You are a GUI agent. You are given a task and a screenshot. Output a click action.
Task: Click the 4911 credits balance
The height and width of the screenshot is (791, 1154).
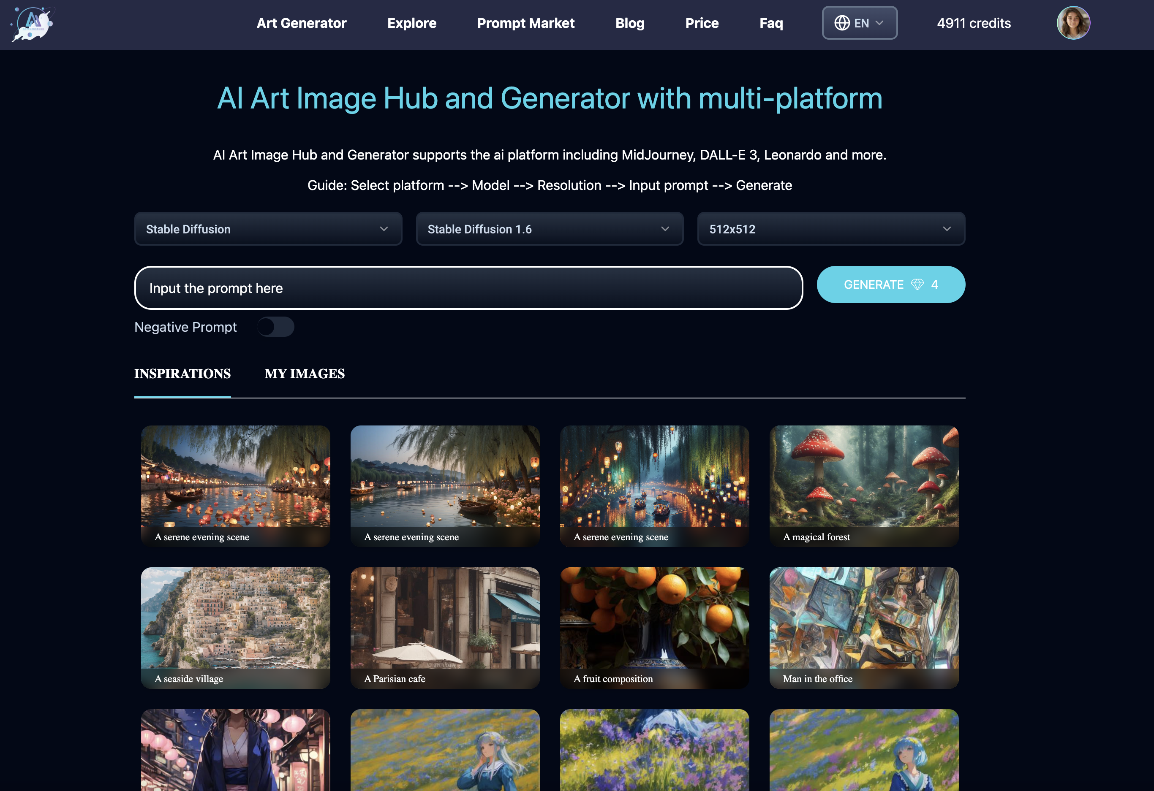pos(973,23)
